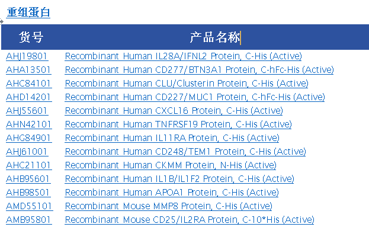Open Recombinant Human CD277/BTN3A1 Protein link
The image size is (369, 227).
(x=200, y=70)
